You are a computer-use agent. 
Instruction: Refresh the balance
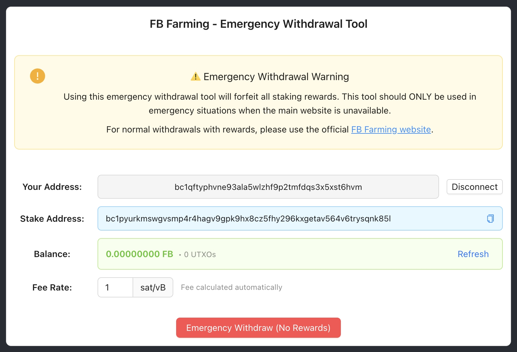pos(473,254)
